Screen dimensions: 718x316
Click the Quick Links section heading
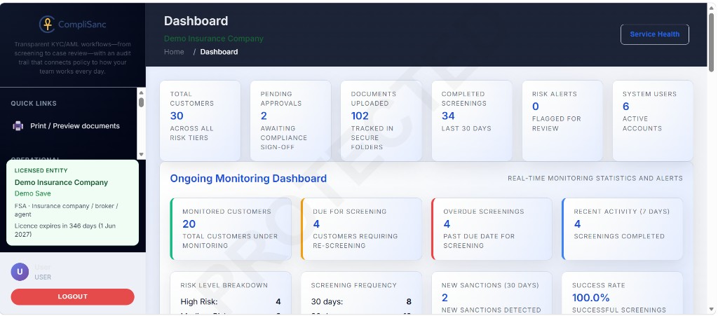click(34, 104)
